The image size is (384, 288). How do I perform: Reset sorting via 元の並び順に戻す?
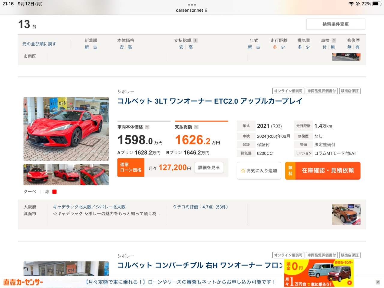tap(39, 44)
